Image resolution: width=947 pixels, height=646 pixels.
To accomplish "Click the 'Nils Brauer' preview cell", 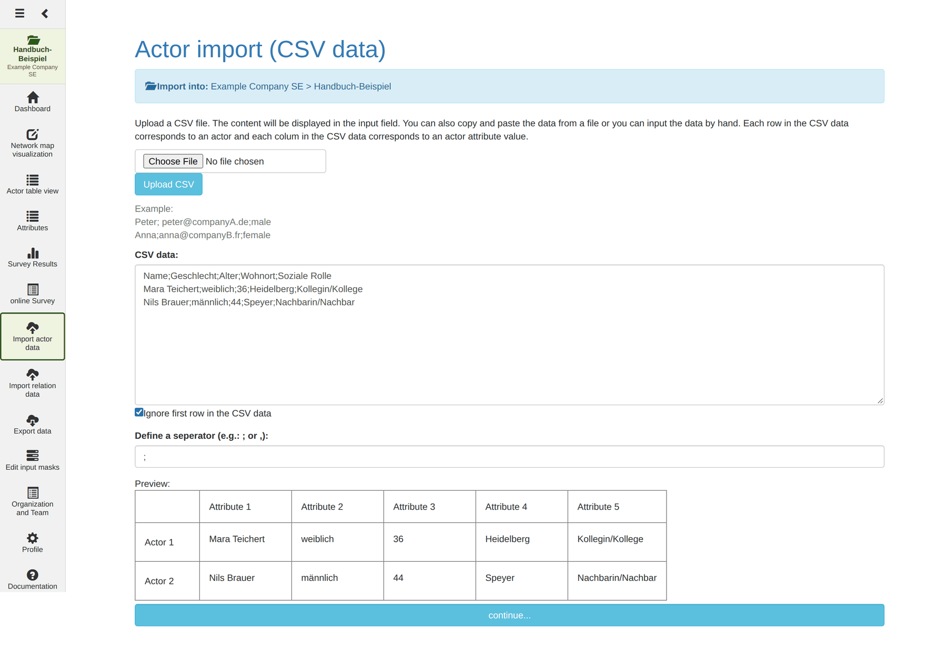I will click(245, 581).
